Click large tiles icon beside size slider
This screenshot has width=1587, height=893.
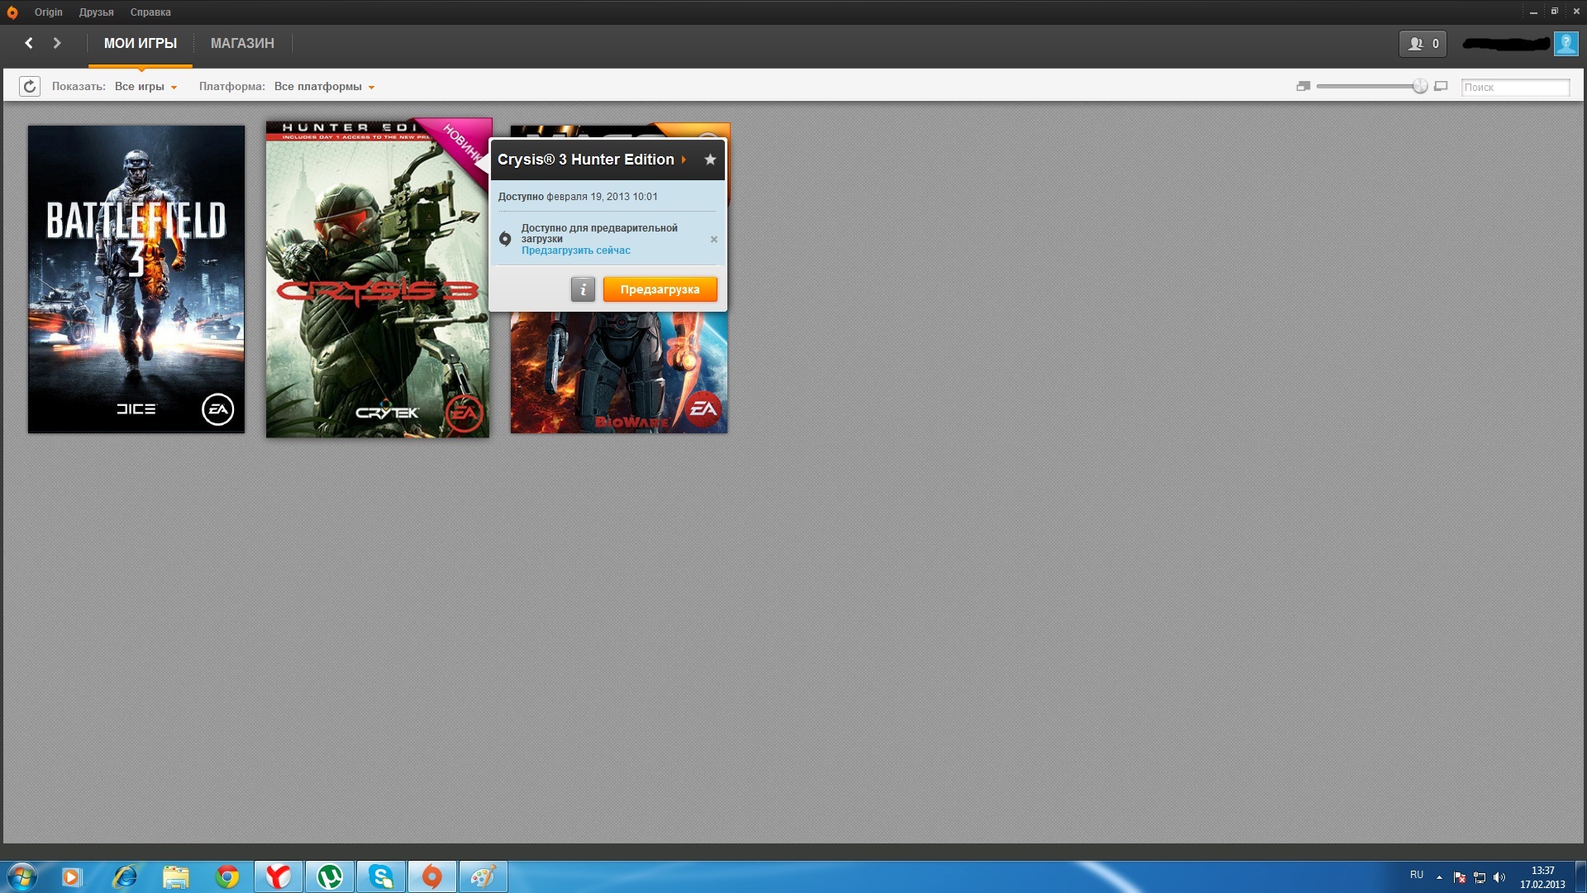coord(1441,86)
